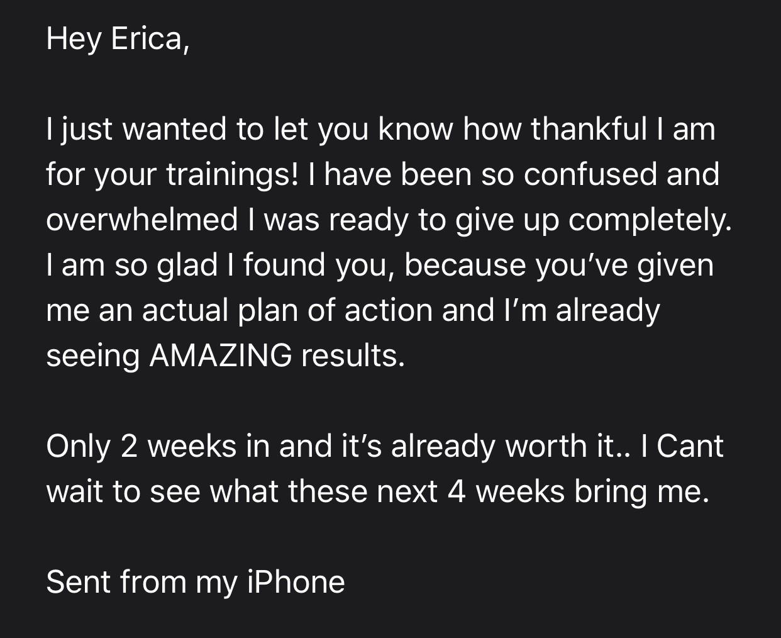The height and width of the screenshot is (638, 781).
Task: Click the word "given" at line end
Action: click(x=676, y=265)
